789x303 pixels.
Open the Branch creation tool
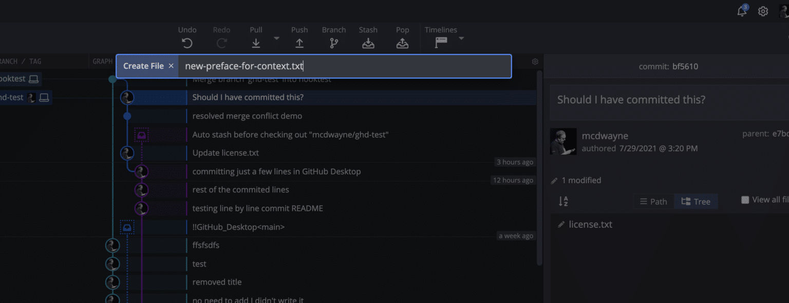coord(333,43)
